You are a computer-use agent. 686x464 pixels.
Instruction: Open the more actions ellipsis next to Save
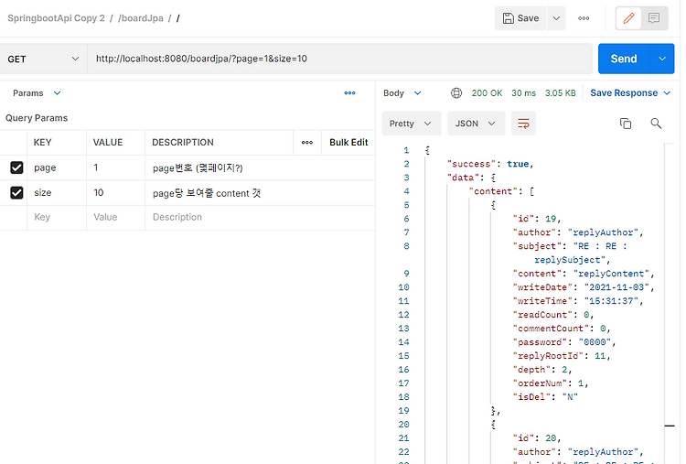click(584, 18)
